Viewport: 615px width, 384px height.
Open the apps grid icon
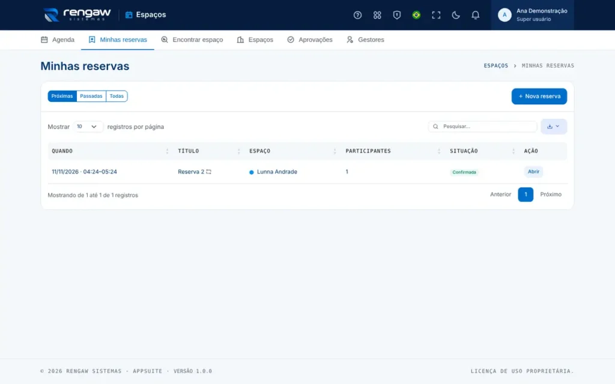pyautogui.click(x=377, y=15)
